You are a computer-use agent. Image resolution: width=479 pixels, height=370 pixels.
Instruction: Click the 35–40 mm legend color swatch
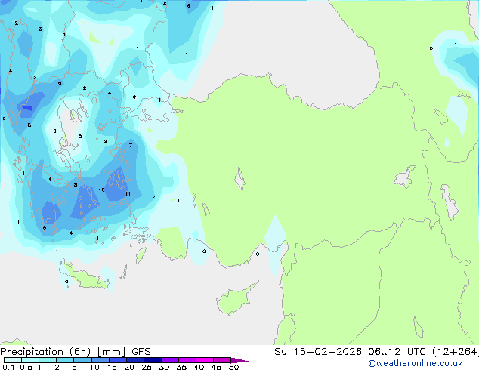pos(187,360)
